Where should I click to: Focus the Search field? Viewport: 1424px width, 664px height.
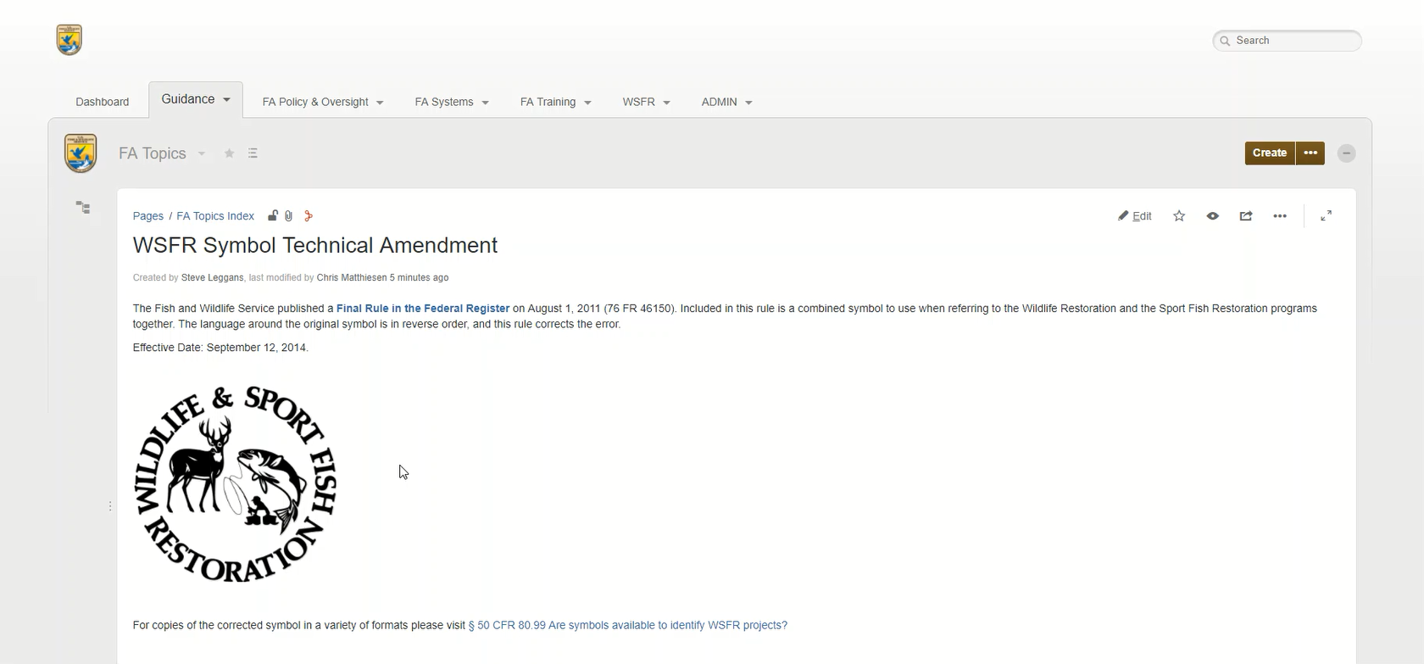tap(1287, 40)
